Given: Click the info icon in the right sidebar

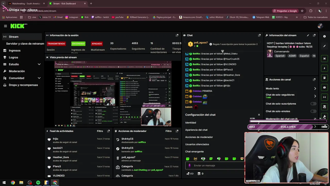Looking at the screenshot, I should click(x=324, y=36).
